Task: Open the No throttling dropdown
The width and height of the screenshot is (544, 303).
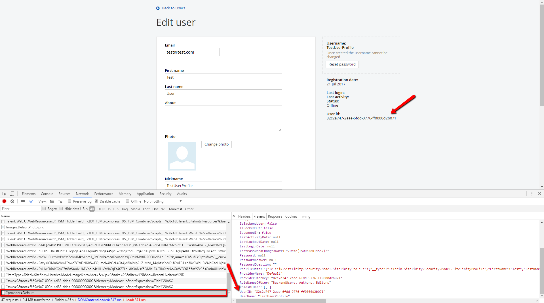Action: point(163,201)
